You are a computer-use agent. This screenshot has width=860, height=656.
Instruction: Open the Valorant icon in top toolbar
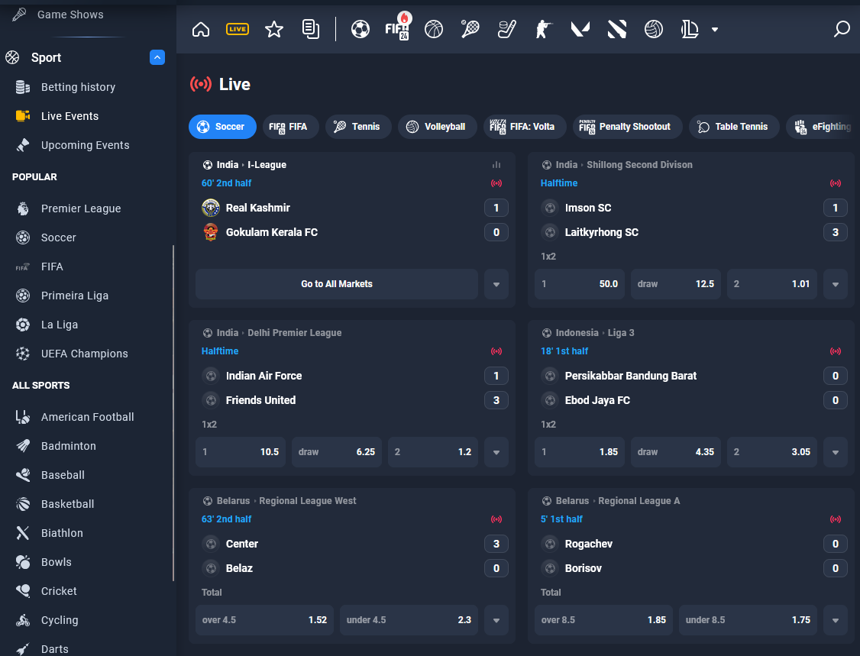coord(580,29)
